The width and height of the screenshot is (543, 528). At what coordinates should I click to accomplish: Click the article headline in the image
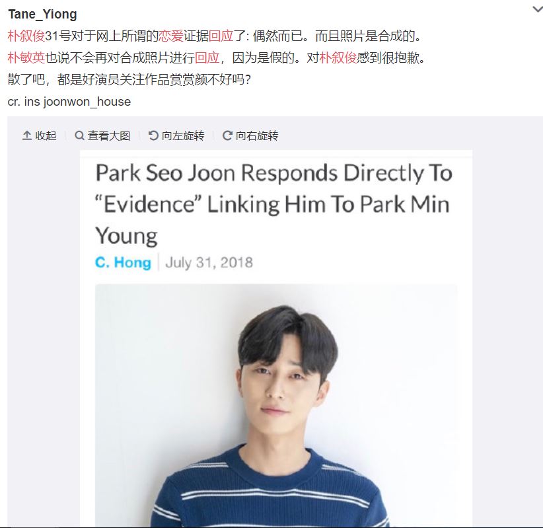click(273, 204)
